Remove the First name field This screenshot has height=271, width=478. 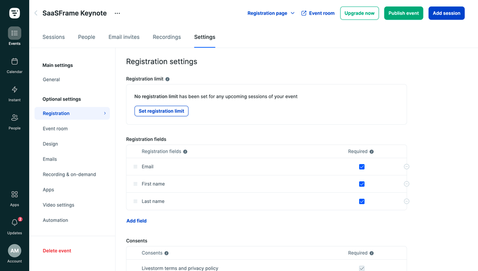pos(406,184)
